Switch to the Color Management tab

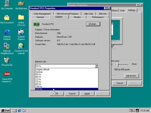42,14
